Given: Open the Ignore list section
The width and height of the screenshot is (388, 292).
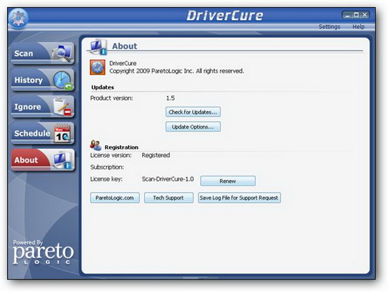Looking at the screenshot, I should 42,107.
